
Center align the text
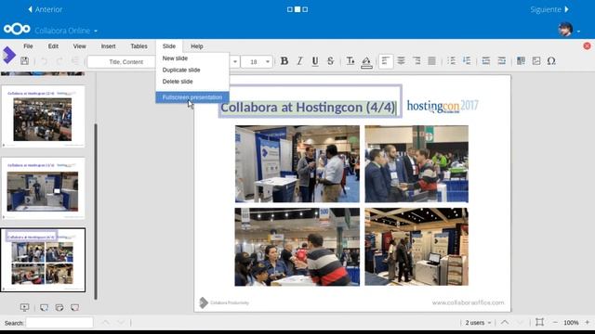click(x=401, y=61)
